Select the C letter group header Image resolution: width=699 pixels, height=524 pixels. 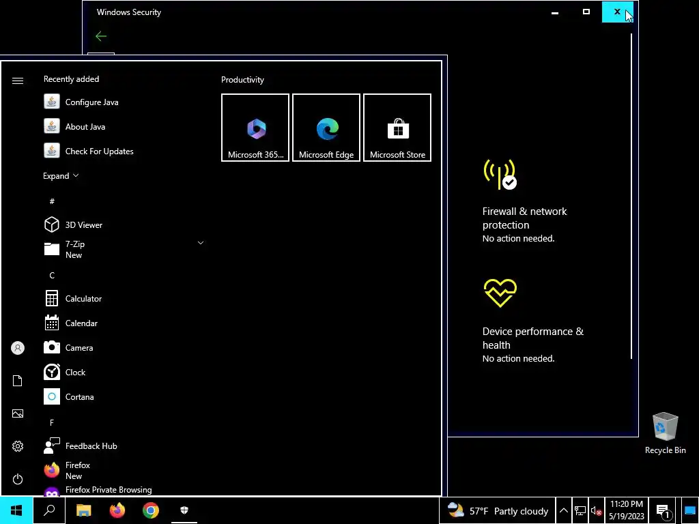(x=52, y=276)
